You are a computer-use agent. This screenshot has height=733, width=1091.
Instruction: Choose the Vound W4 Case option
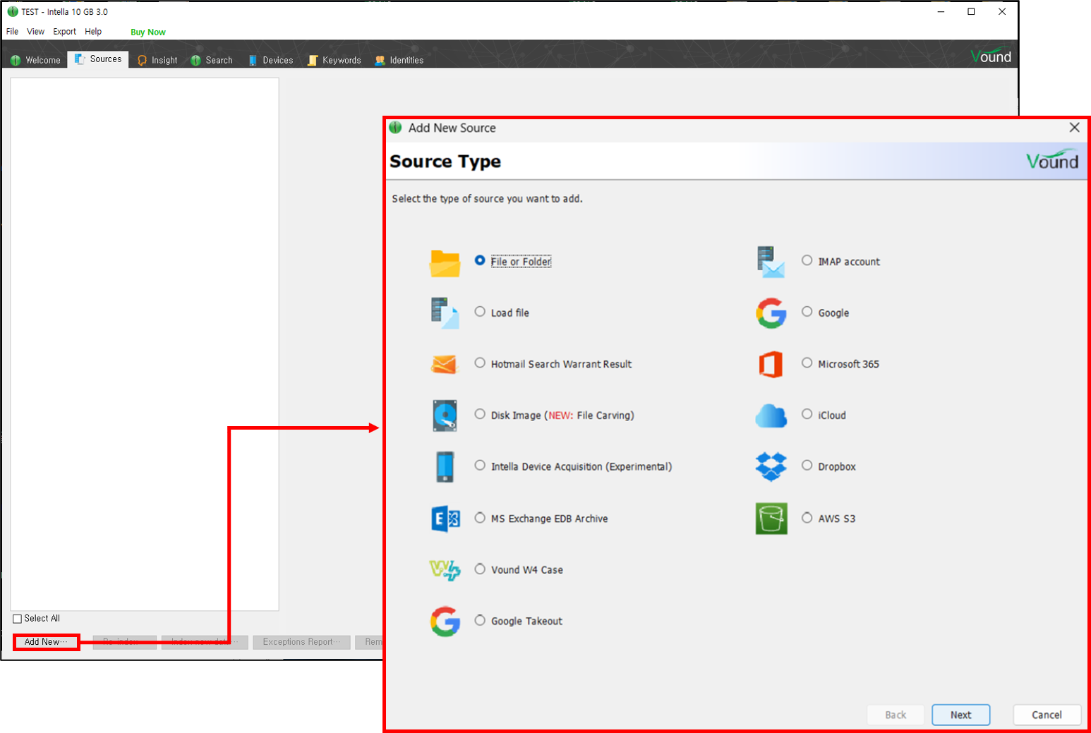[480, 569]
